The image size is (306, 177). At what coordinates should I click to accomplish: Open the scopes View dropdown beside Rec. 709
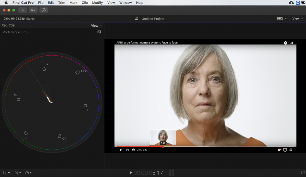[x=96, y=25]
